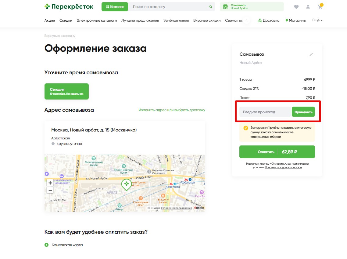
Task: Zoom in the map with plus button
Action: (50, 183)
